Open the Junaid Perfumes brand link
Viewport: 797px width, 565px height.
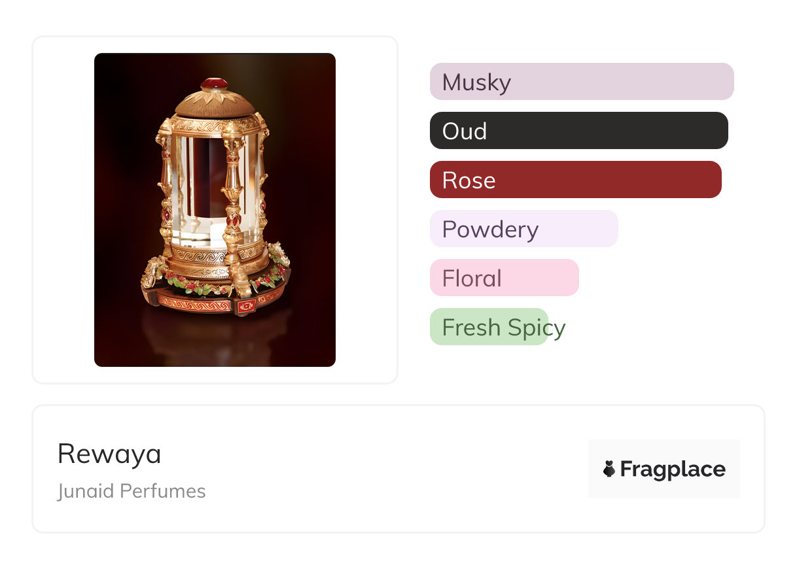click(x=132, y=491)
